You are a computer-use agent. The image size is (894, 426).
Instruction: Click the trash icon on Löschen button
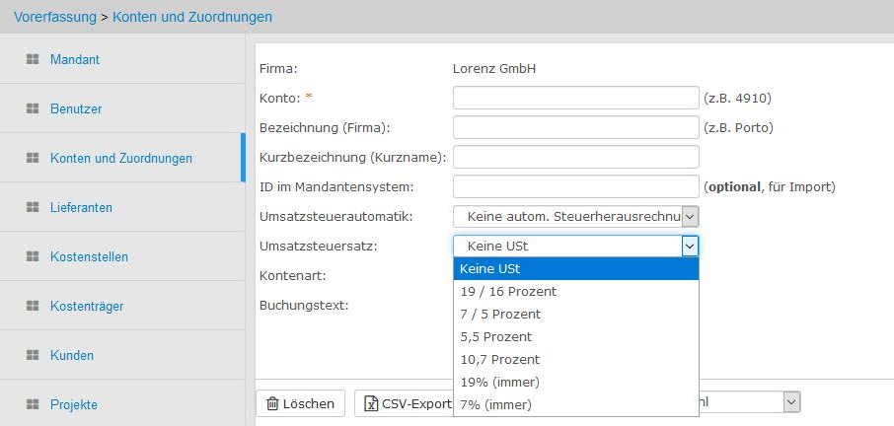272,403
